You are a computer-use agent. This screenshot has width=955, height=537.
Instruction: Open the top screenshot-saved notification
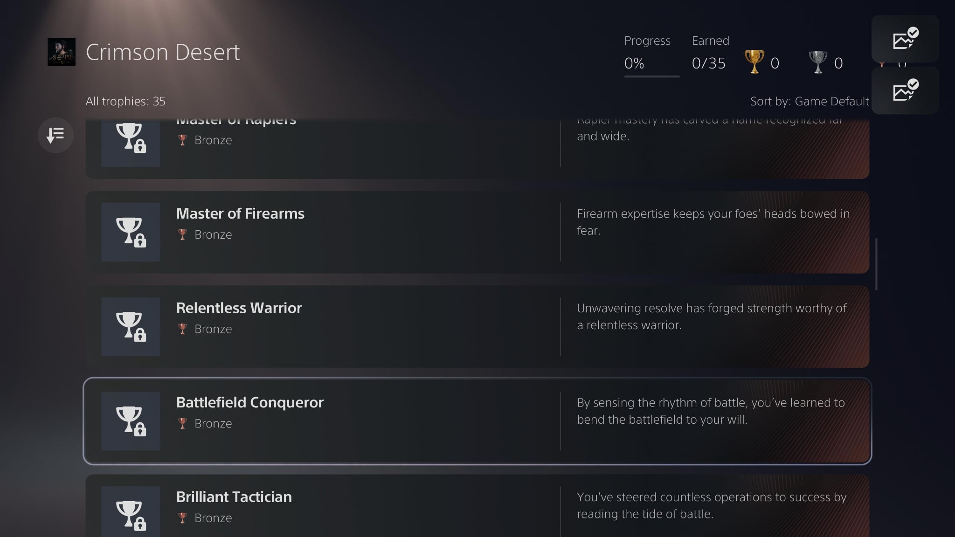tap(905, 39)
